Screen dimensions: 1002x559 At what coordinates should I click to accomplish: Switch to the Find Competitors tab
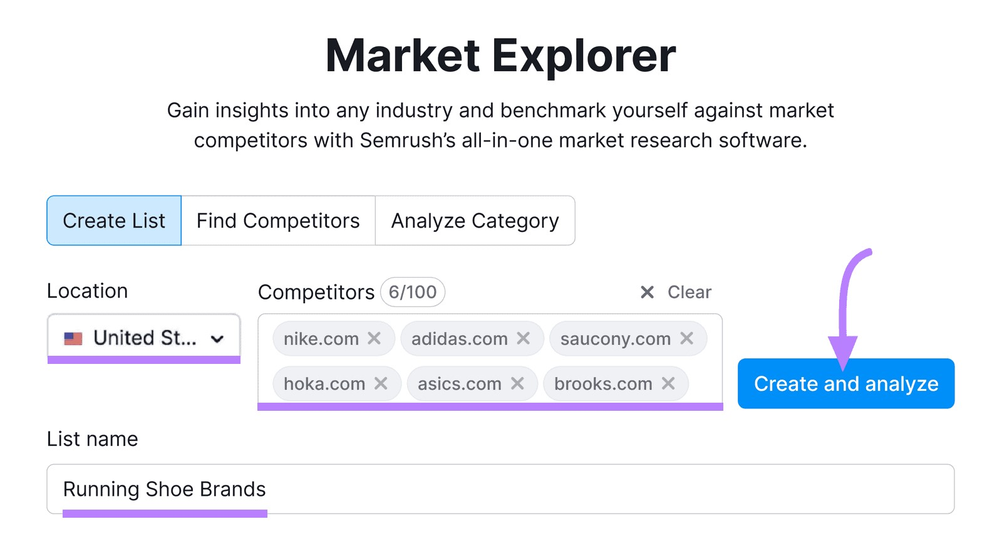(x=277, y=220)
